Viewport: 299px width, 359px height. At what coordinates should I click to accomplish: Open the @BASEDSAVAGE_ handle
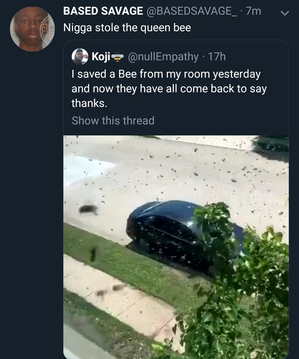[191, 11]
